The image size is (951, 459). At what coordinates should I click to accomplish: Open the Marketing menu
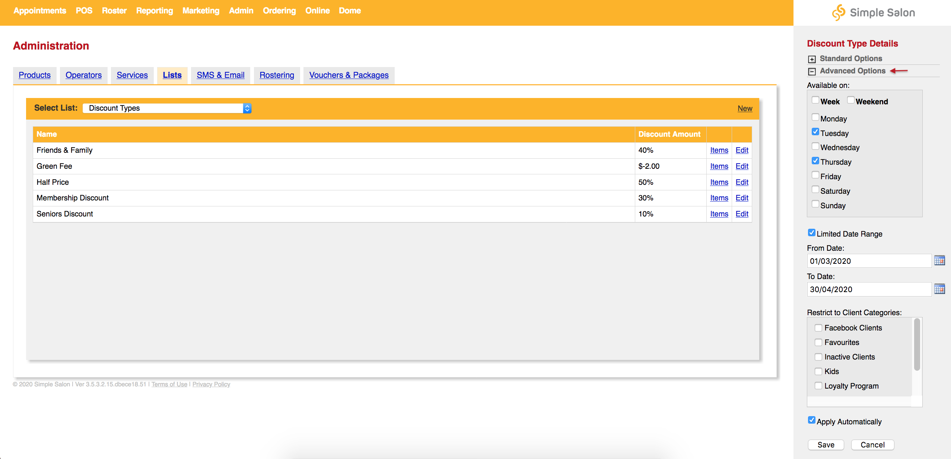click(x=201, y=10)
